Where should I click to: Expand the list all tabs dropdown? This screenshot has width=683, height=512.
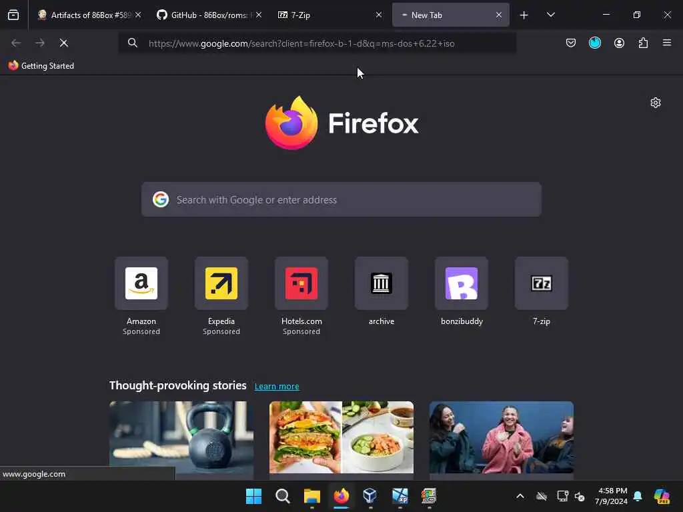[550, 15]
